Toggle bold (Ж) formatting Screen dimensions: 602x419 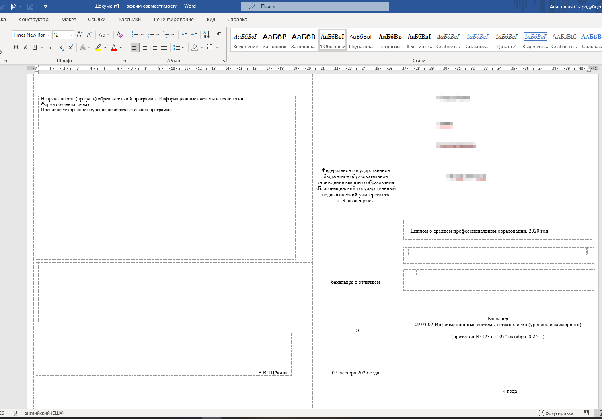point(16,47)
